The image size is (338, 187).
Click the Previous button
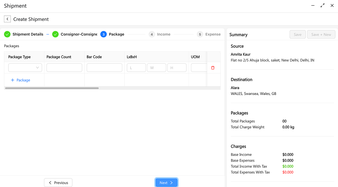click(x=58, y=183)
